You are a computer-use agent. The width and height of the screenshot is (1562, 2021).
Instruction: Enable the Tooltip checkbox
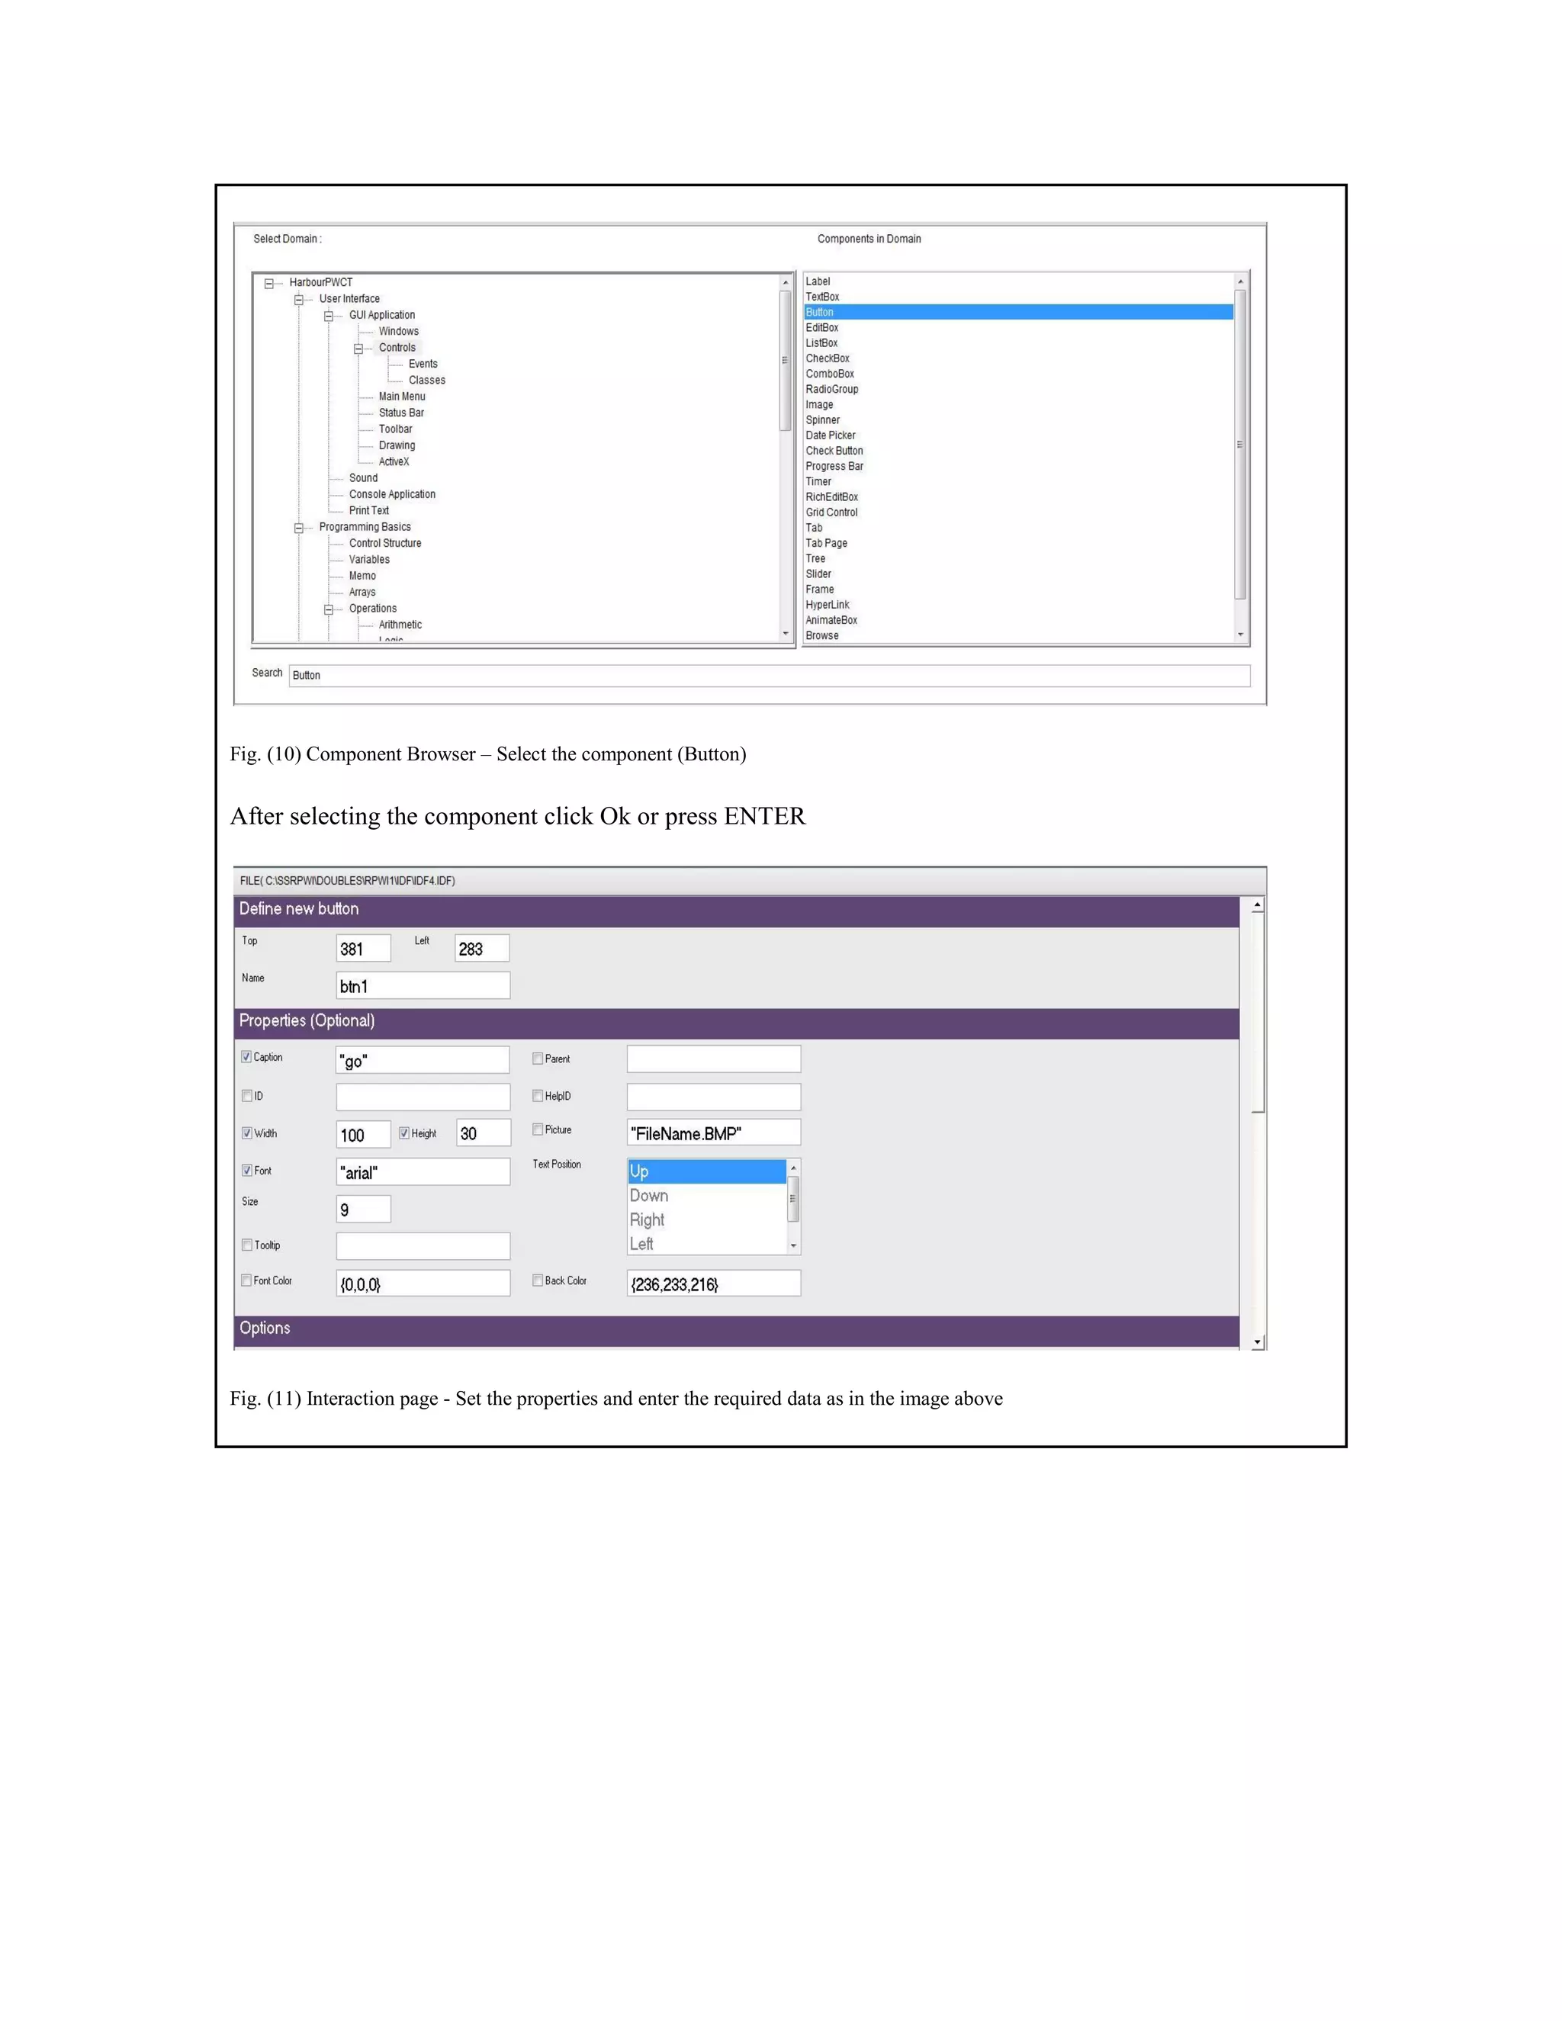[247, 1245]
